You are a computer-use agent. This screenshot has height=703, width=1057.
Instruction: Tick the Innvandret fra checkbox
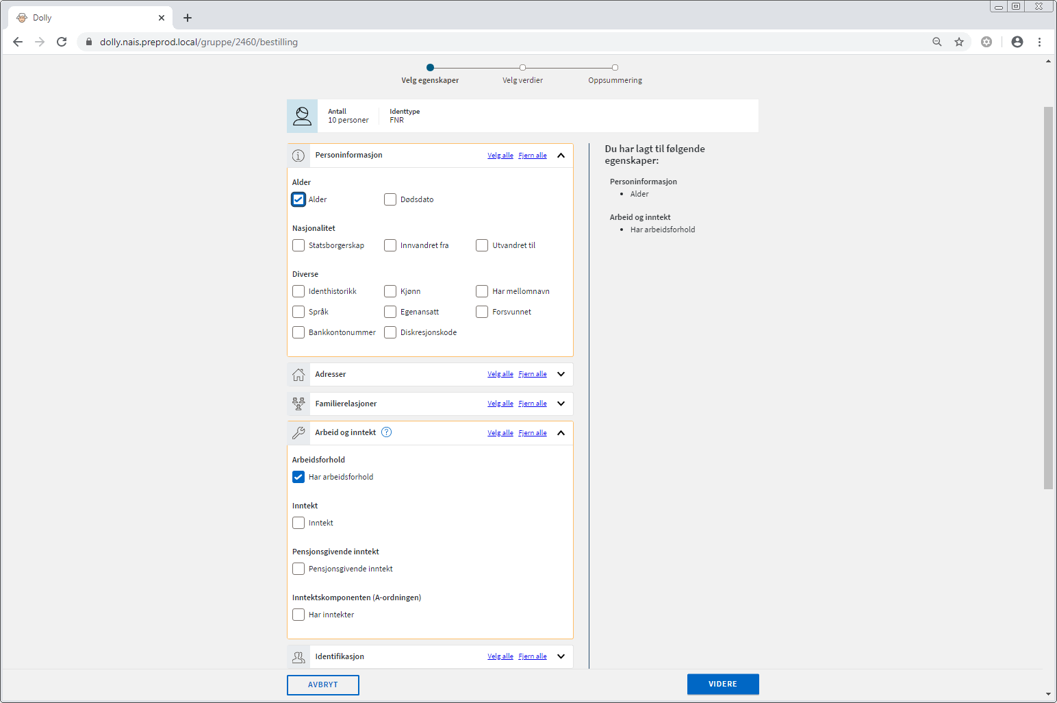coord(390,245)
